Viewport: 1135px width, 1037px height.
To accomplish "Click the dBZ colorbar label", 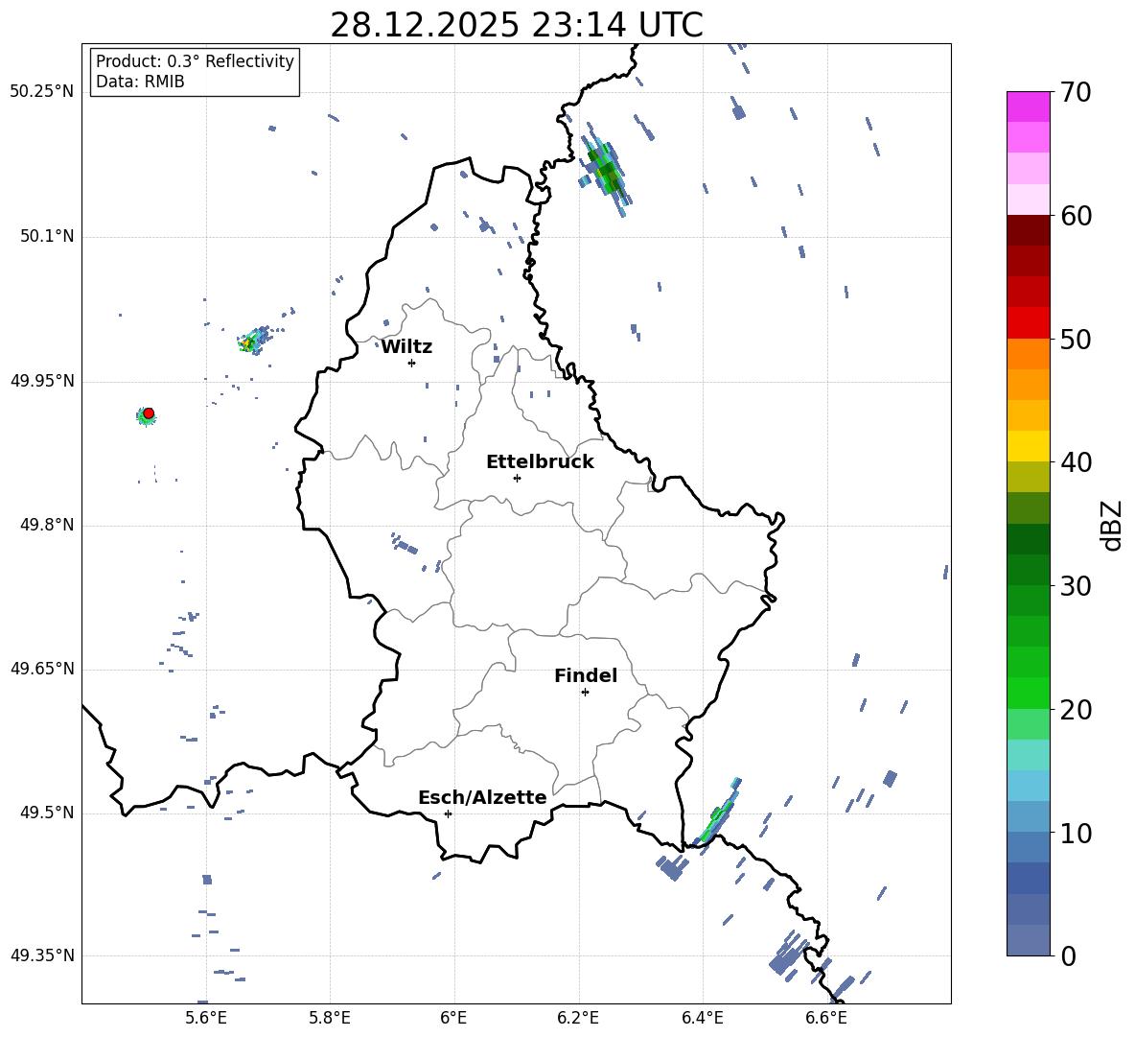I will click(x=1112, y=525).
